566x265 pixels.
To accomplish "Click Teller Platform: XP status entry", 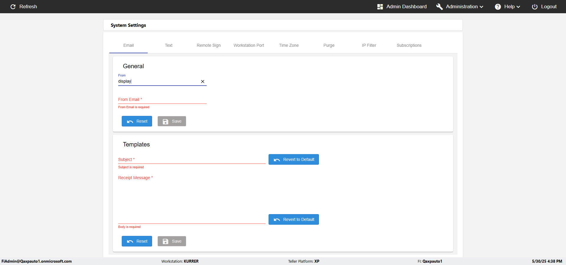I will (304, 261).
